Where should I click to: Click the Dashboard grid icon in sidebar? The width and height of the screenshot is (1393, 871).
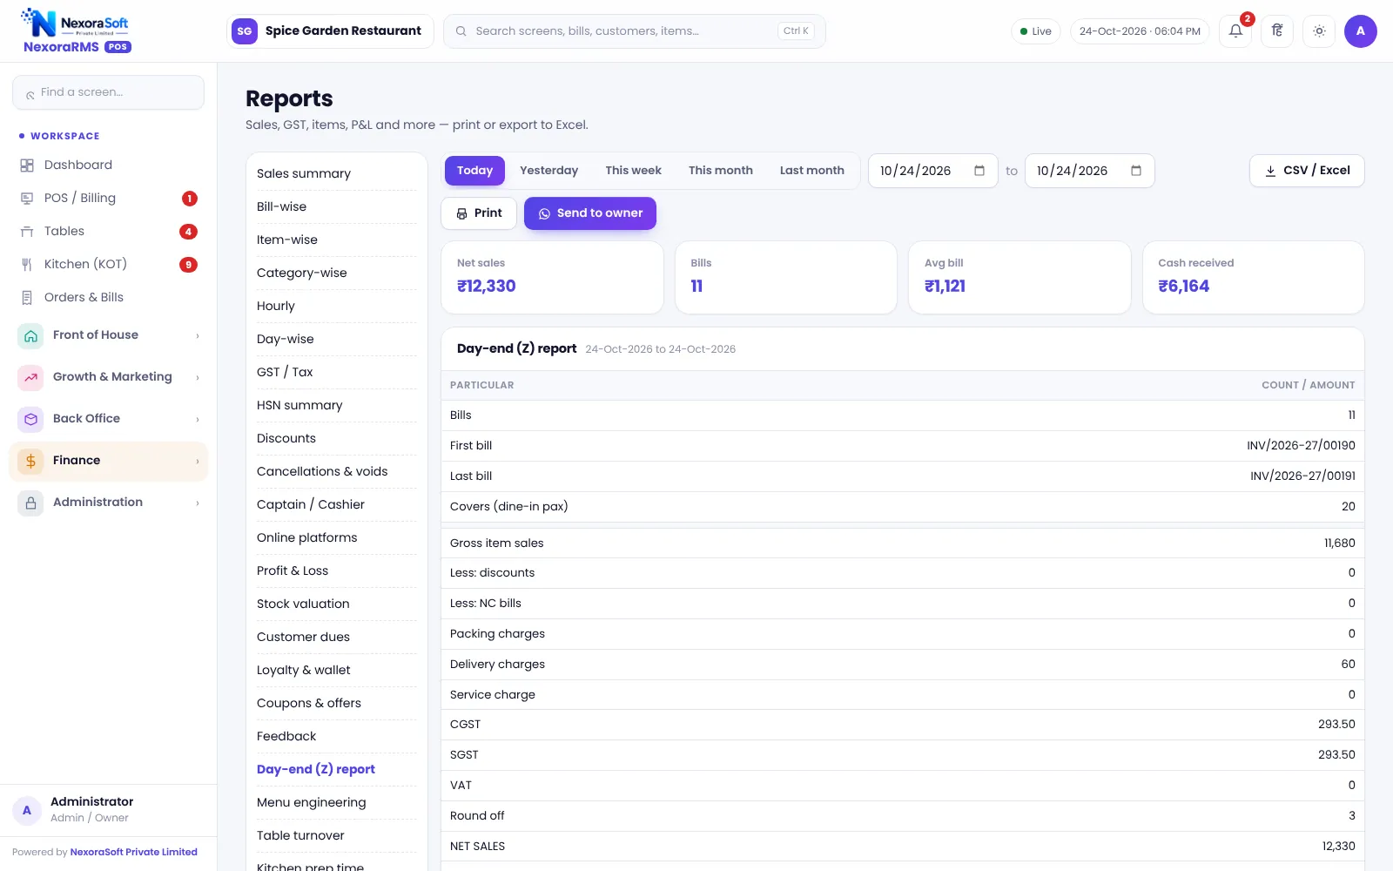coord(27,165)
